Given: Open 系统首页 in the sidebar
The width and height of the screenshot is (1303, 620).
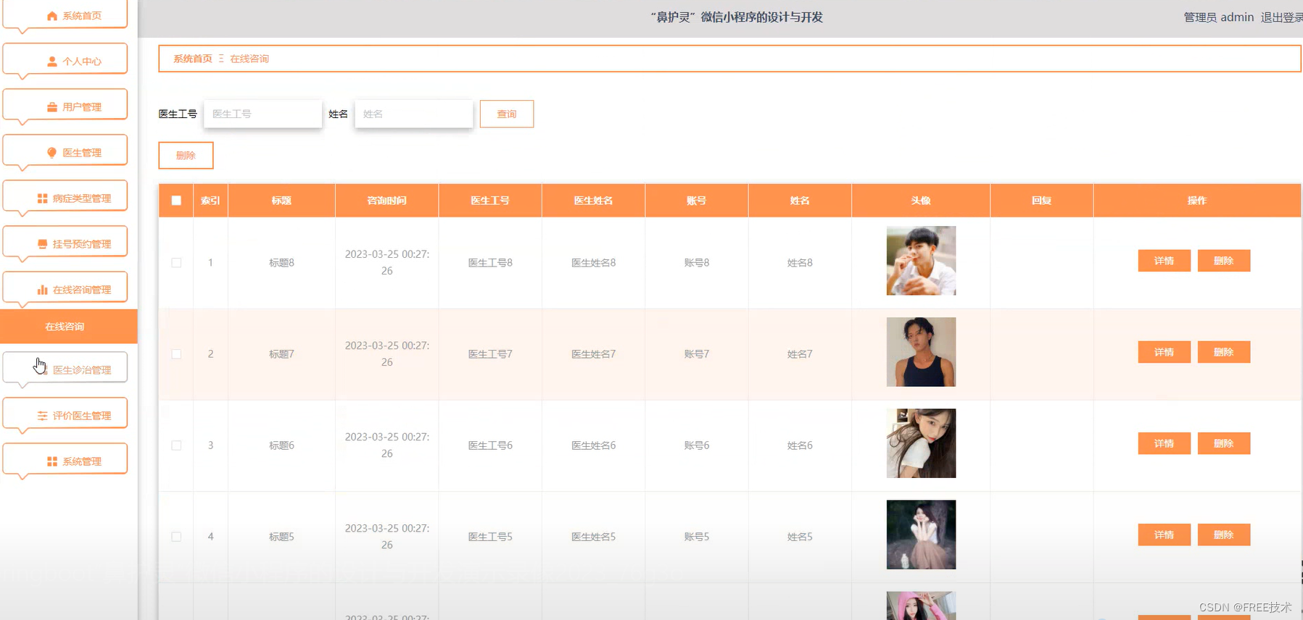Looking at the screenshot, I should 65,15.
